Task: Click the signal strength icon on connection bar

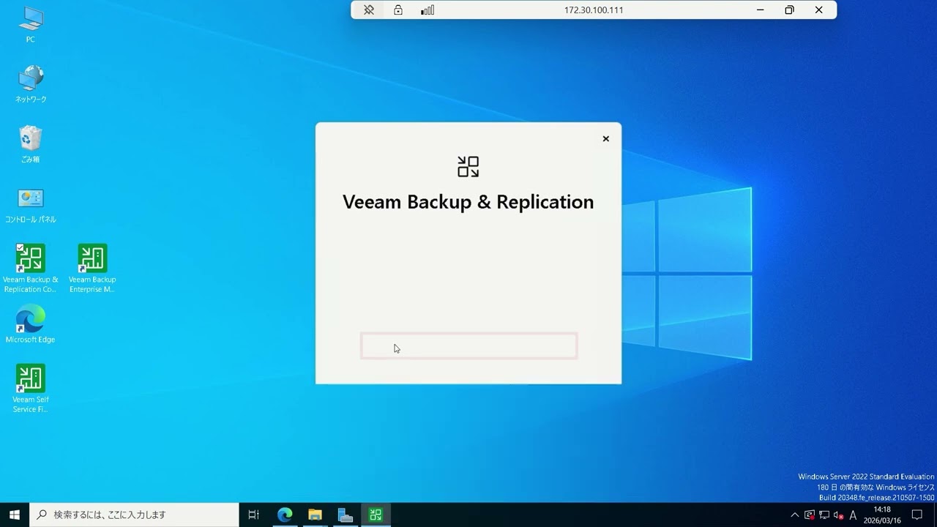Action: (x=428, y=10)
